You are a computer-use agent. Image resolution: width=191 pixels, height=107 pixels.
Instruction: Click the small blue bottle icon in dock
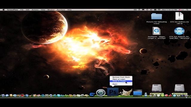[x=146, y=95]
